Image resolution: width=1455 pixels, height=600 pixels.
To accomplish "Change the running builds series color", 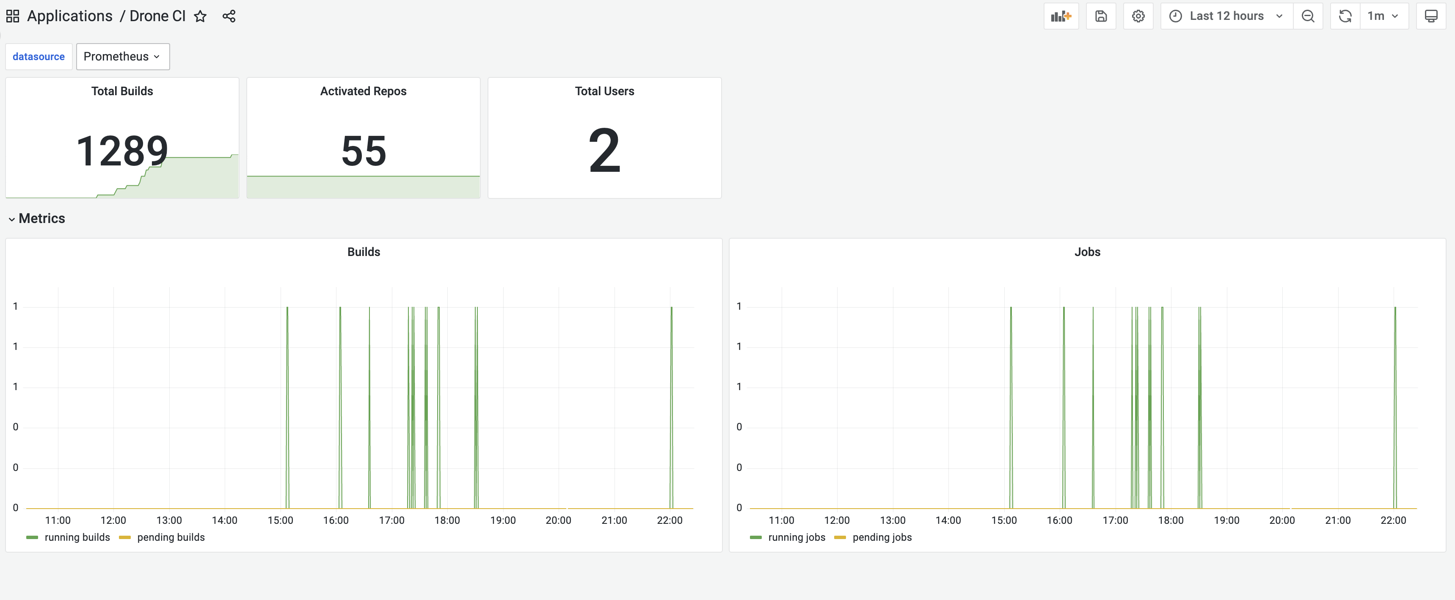I will coord(32,537).
